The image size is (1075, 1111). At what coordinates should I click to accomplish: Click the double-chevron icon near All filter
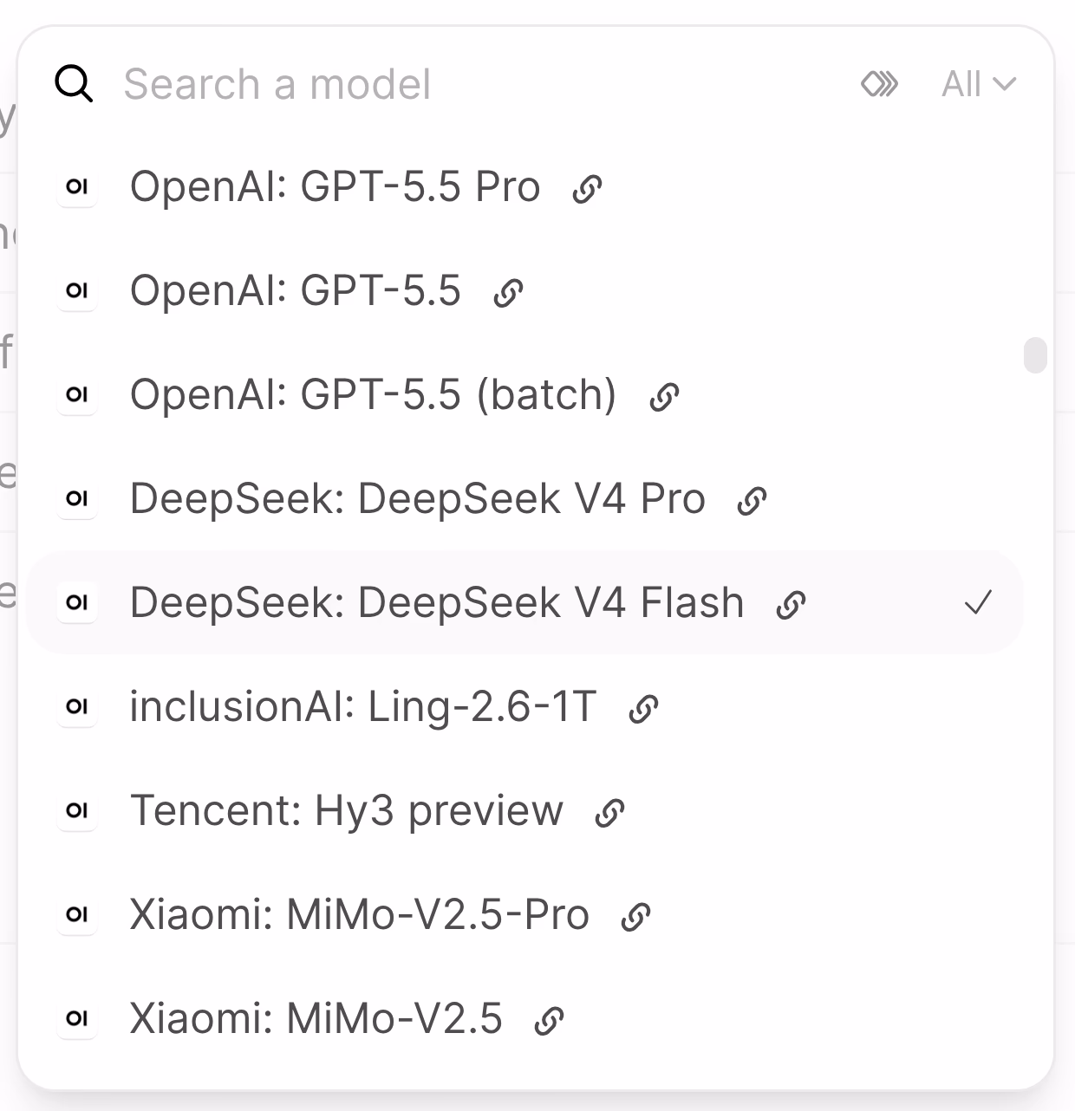(x=879, y=84)
